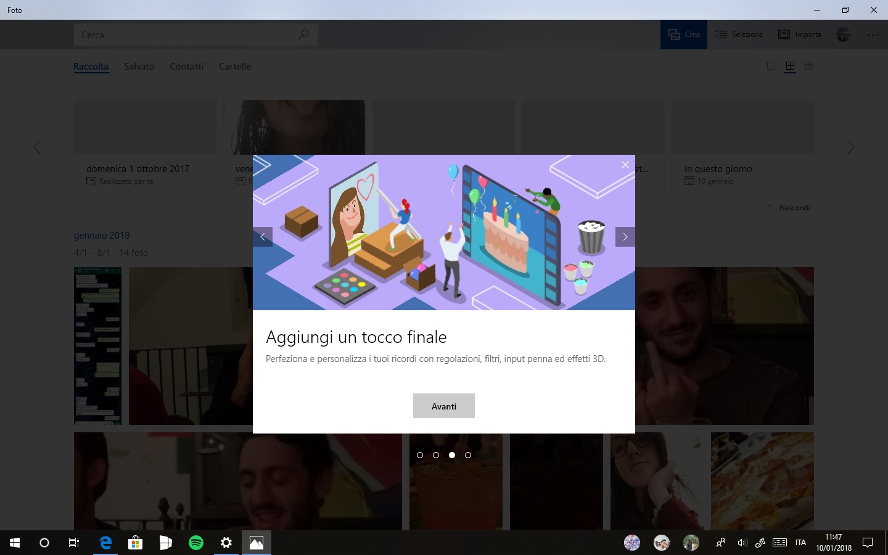This screenshot has width=888, height=555.
Task: Open the In questo giorno card
Action: click(x=743, y=147)
